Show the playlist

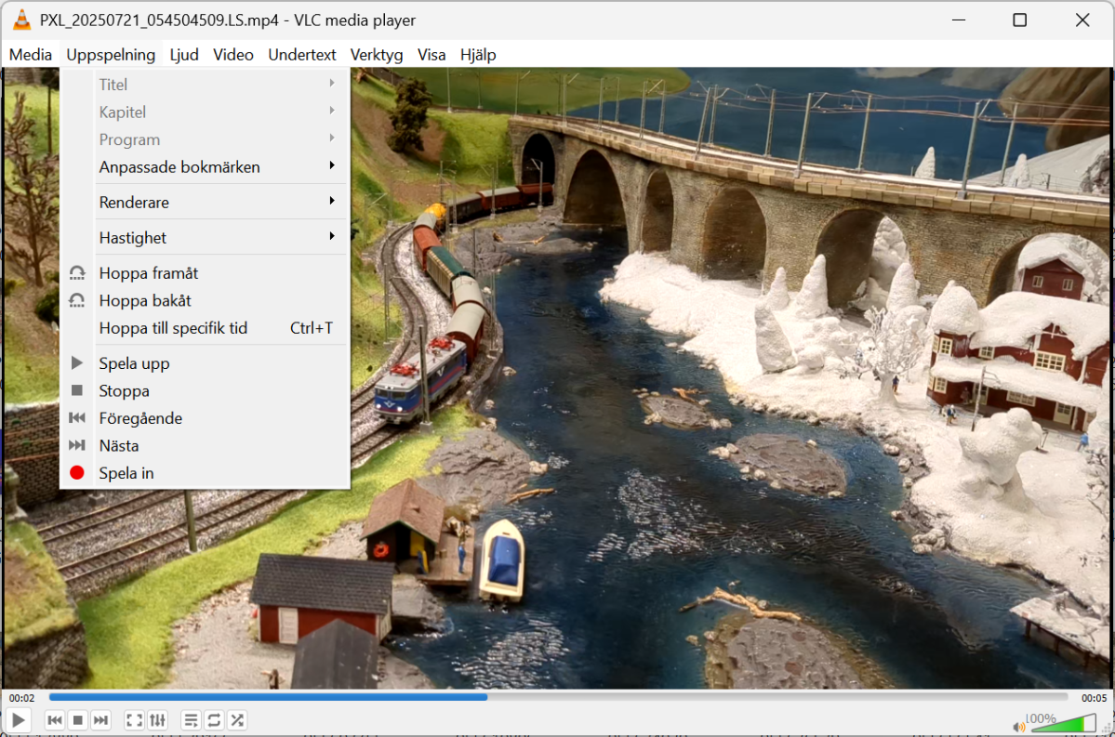click(190, 719)
